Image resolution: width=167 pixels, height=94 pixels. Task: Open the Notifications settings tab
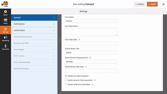[x=34, y=24]
